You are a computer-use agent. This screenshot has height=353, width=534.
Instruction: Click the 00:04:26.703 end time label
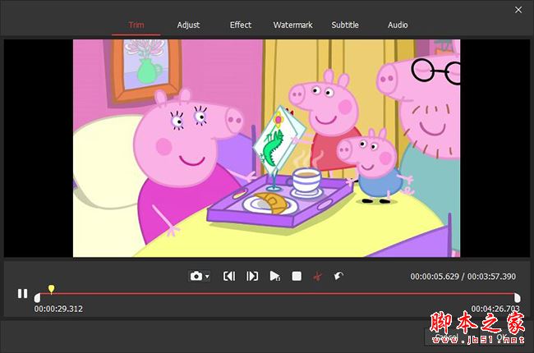495,309
